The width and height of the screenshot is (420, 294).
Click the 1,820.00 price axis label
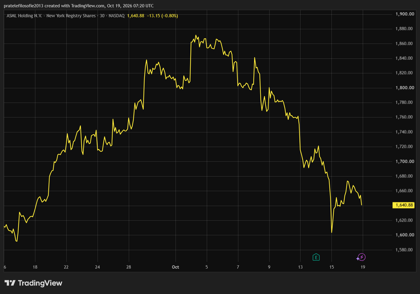(x=404, y=73)
